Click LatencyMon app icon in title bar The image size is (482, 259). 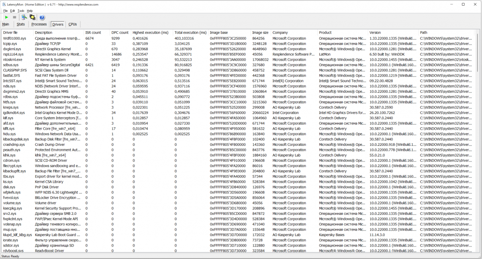[x=4, y=4]
